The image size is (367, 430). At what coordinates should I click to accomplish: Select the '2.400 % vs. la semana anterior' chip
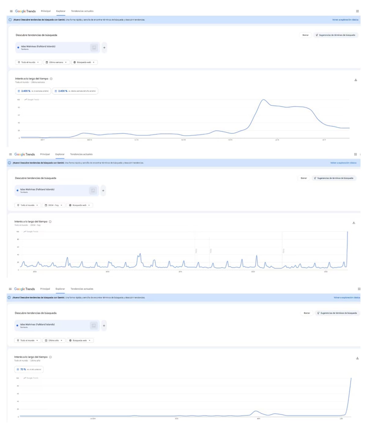click(33, 91)
